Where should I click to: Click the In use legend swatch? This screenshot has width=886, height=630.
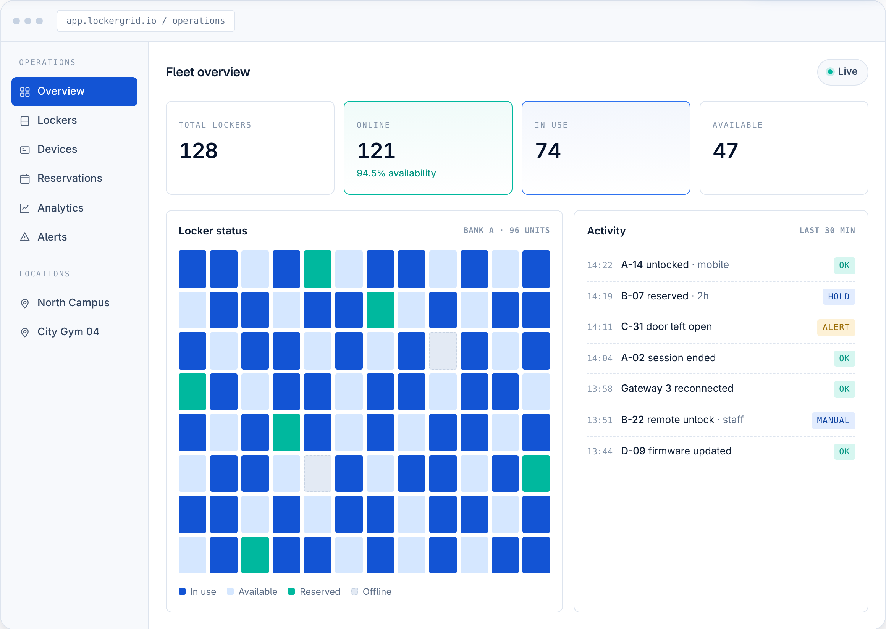click(x=182, y=592)
